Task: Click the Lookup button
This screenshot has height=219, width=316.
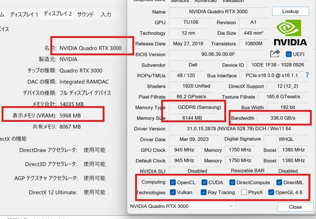Action: click(291, 11)
